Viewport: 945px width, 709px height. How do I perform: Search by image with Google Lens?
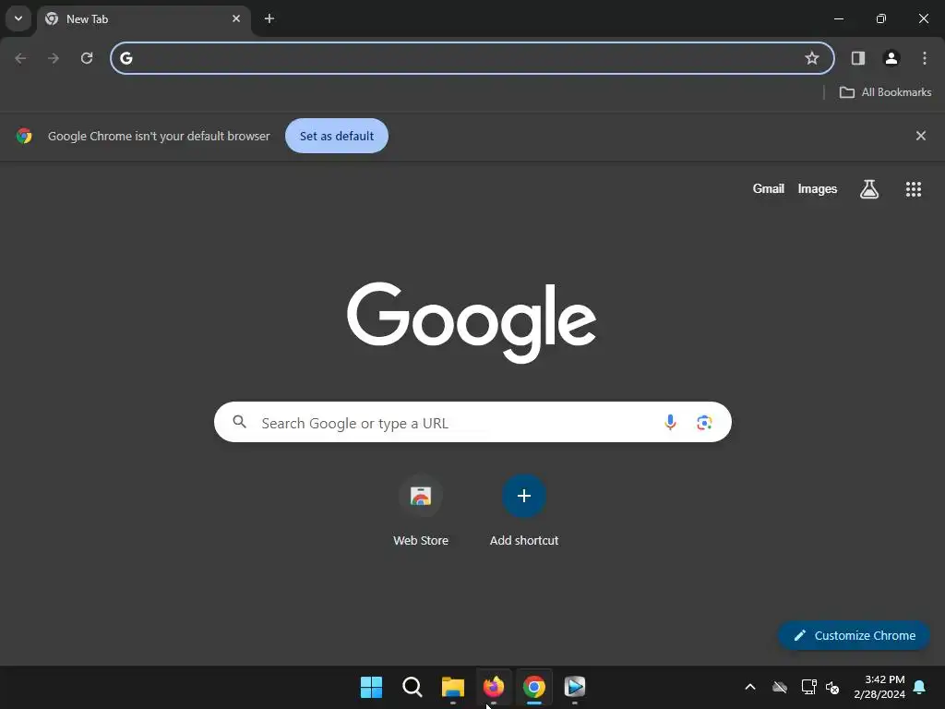[x=704, y=423]
